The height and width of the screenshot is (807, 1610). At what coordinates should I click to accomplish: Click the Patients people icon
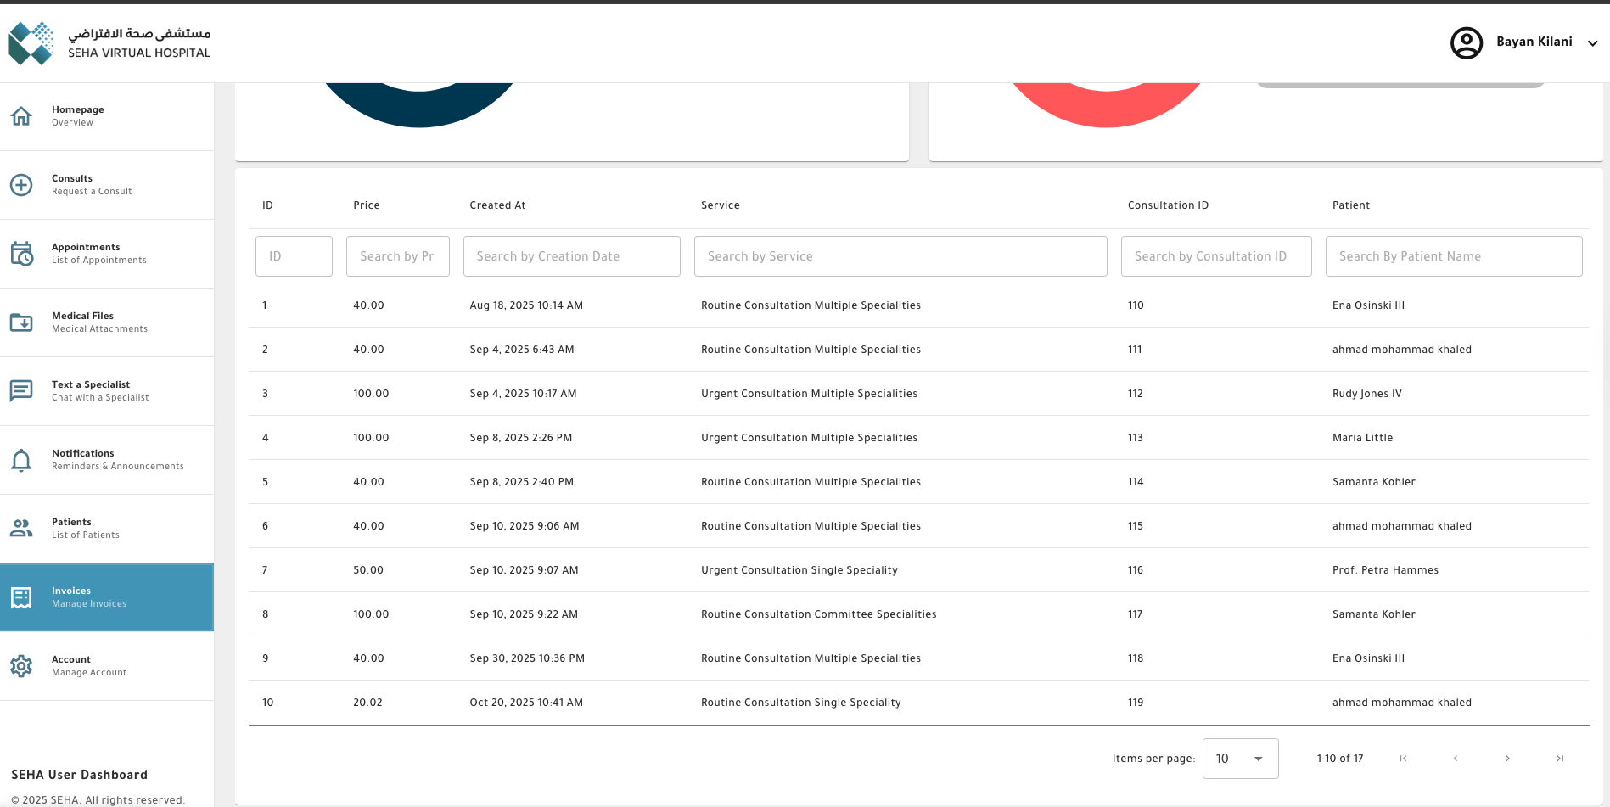(21, 528)
